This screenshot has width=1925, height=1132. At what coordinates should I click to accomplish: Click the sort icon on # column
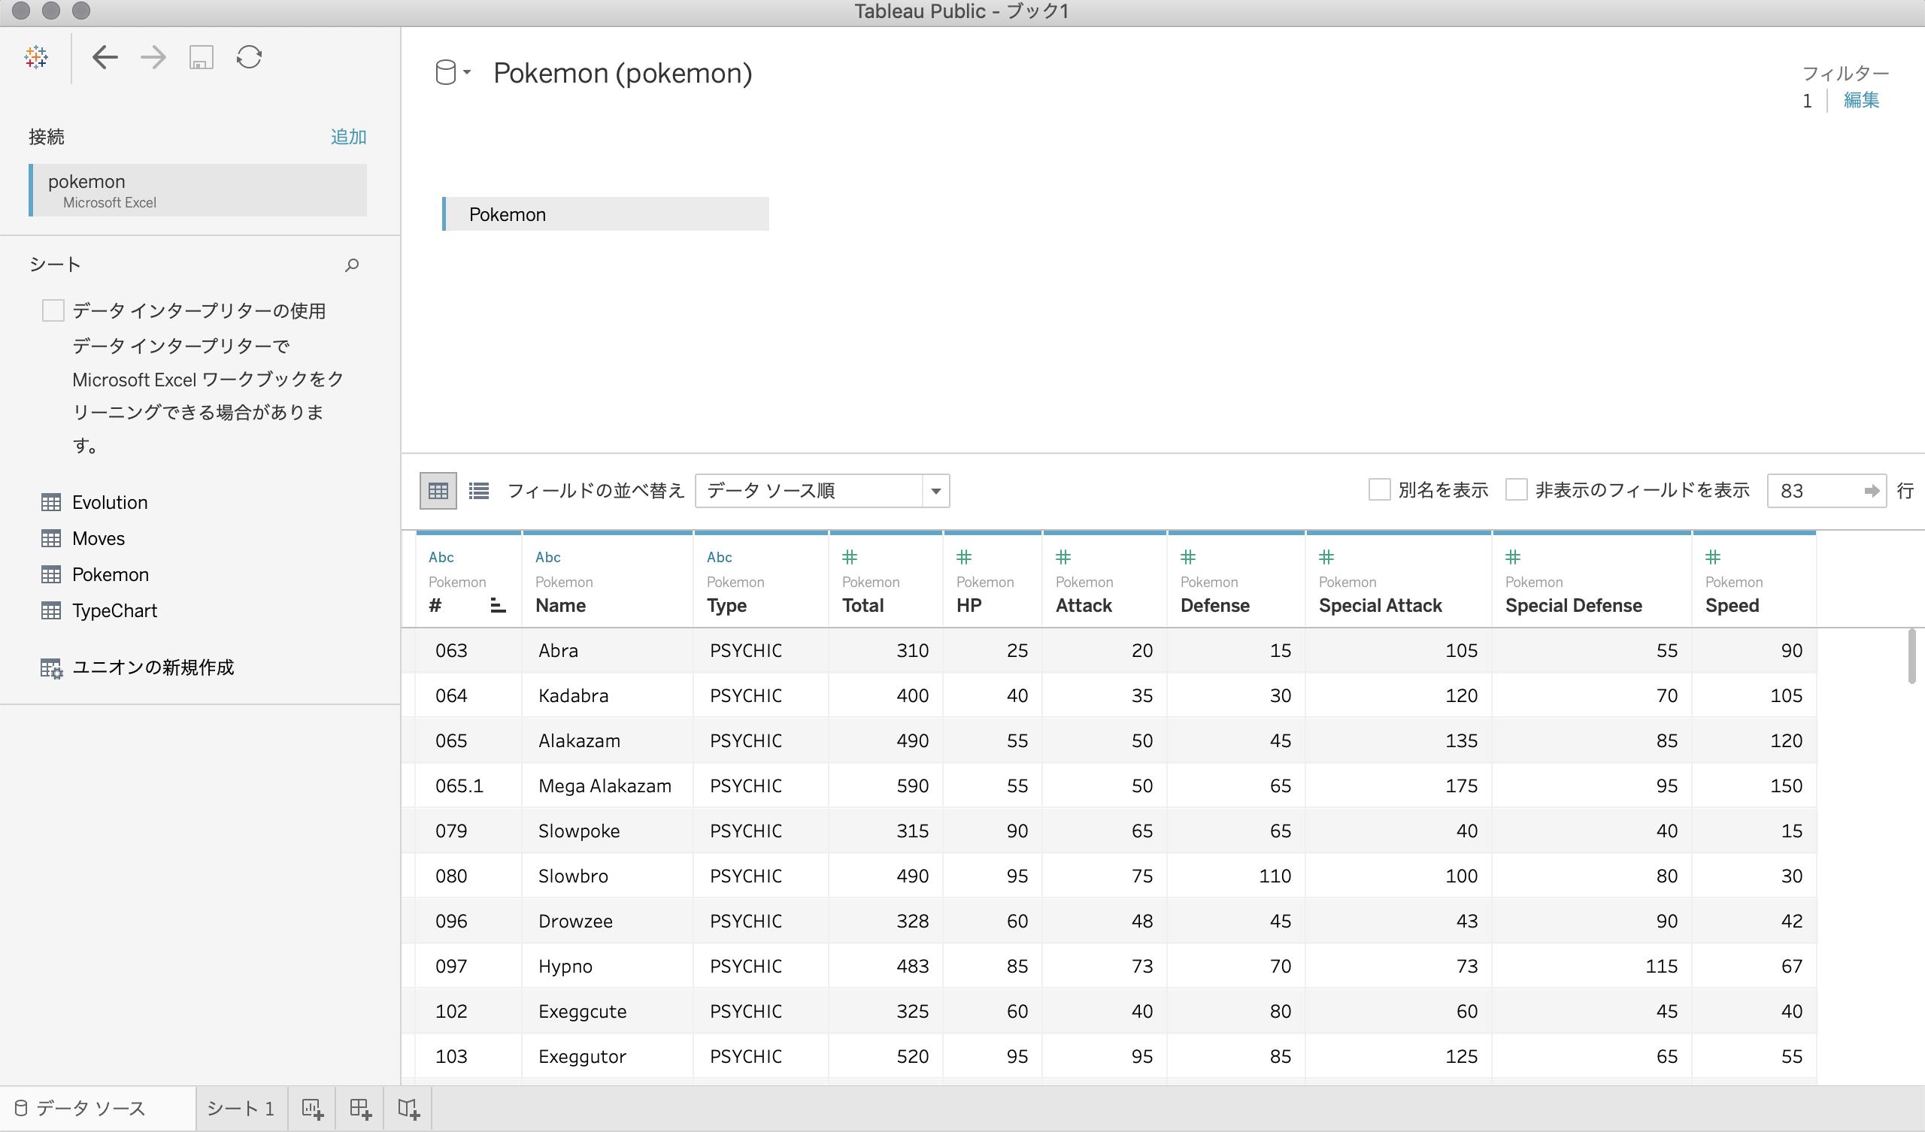pyautogui.click(x=497, y=606)
